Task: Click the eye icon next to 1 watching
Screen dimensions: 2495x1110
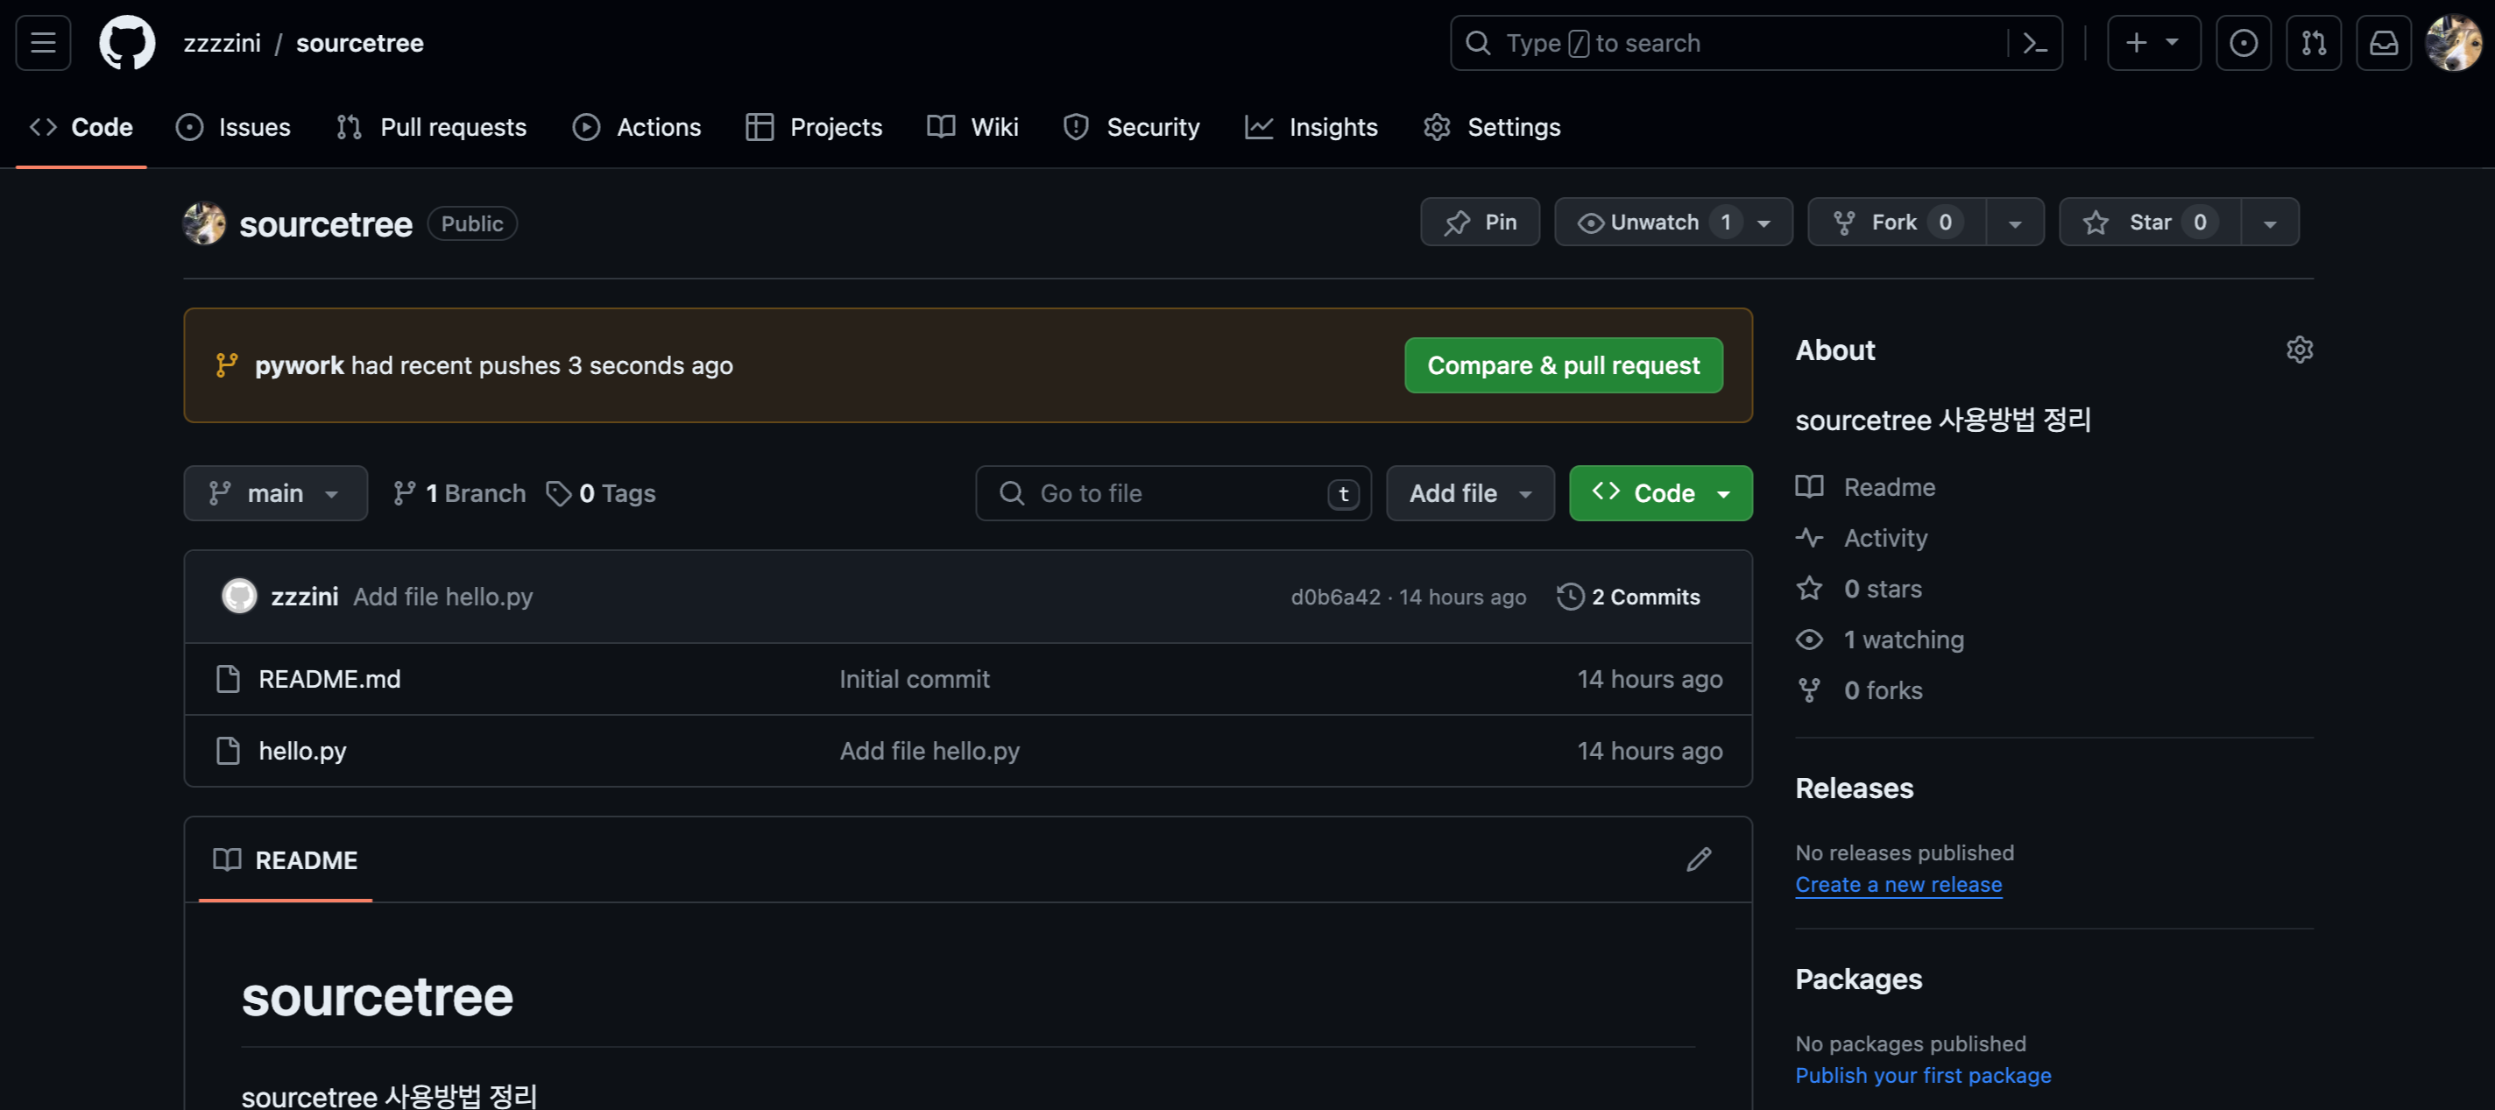Action: click(1809, 640)
